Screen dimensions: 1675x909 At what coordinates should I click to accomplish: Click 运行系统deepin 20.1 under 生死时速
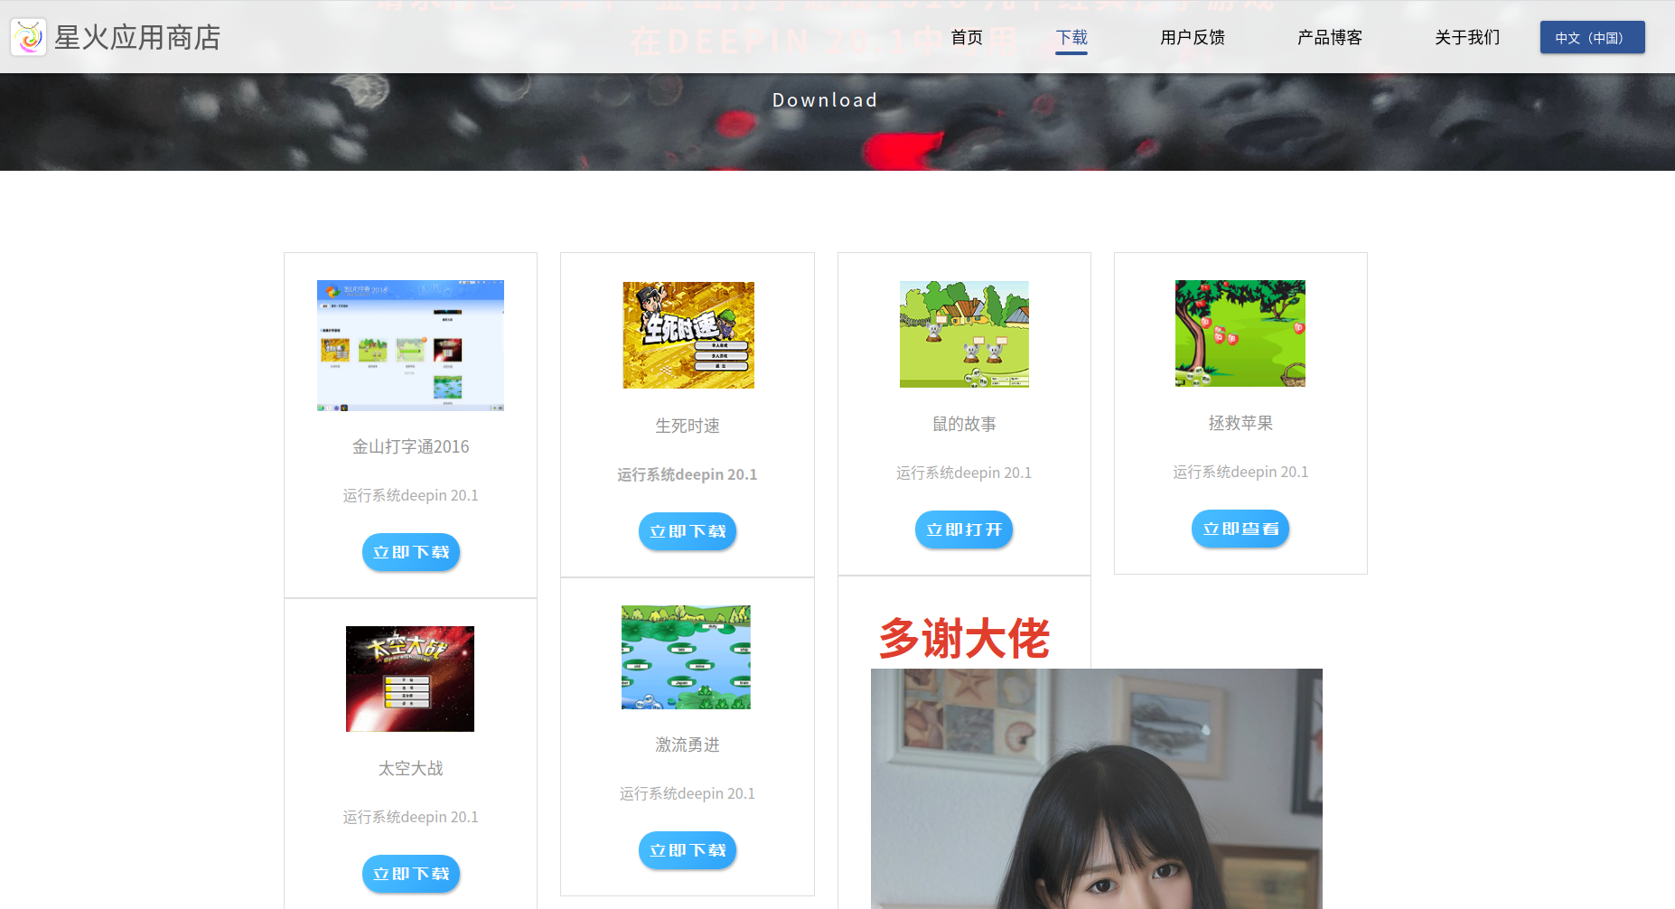pos(688,474)
